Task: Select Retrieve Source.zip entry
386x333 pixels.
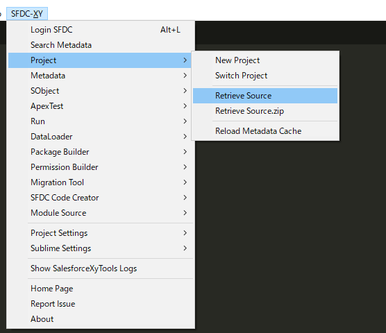Action: (265, 111)
